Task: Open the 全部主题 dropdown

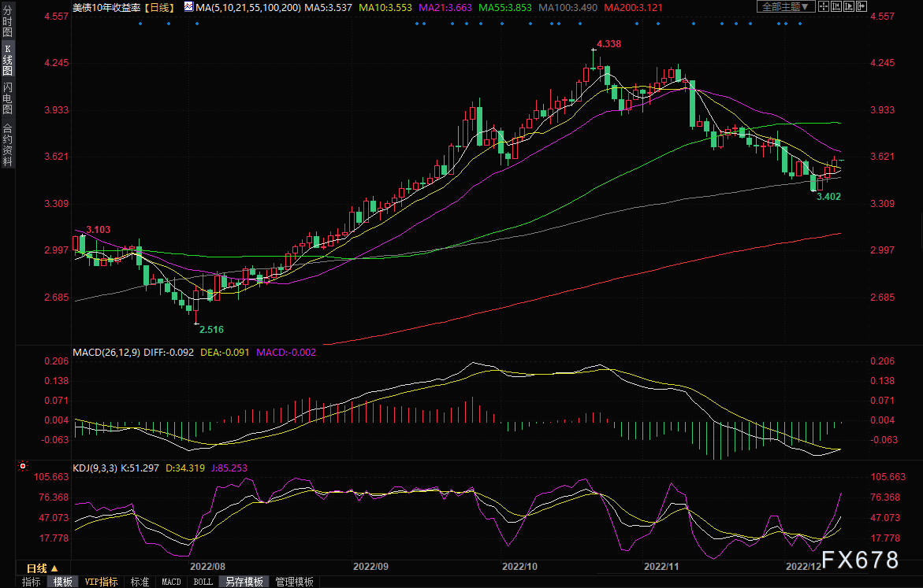Action: point(786,6)
